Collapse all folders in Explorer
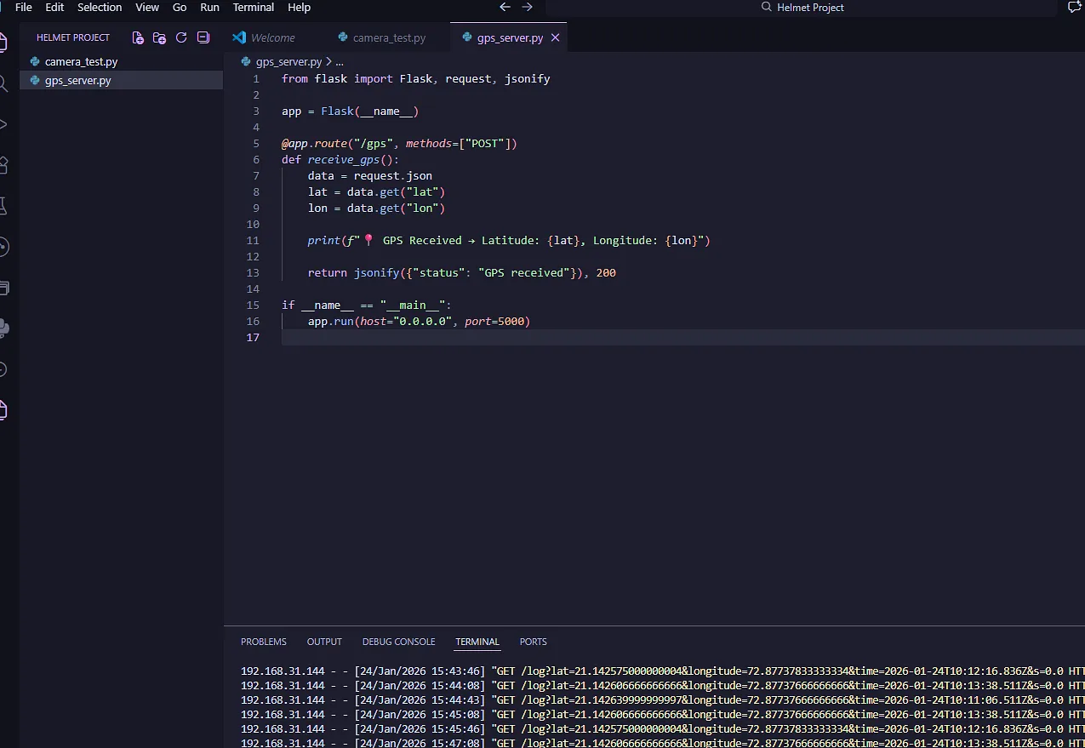 203,37
